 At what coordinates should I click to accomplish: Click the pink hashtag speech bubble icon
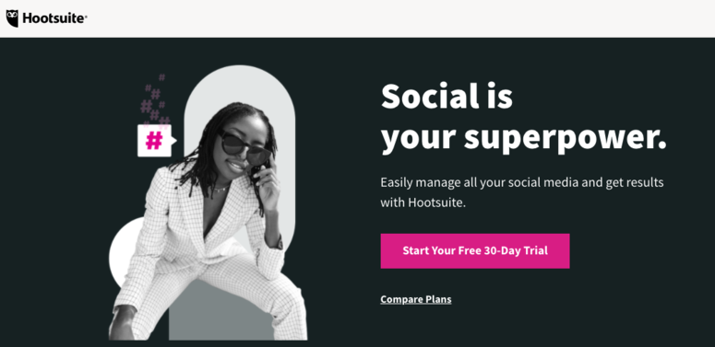tap(156, 141)
